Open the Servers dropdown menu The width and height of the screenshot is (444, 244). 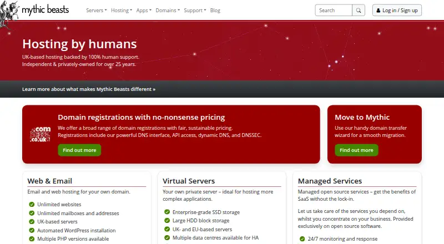point(96,11)
